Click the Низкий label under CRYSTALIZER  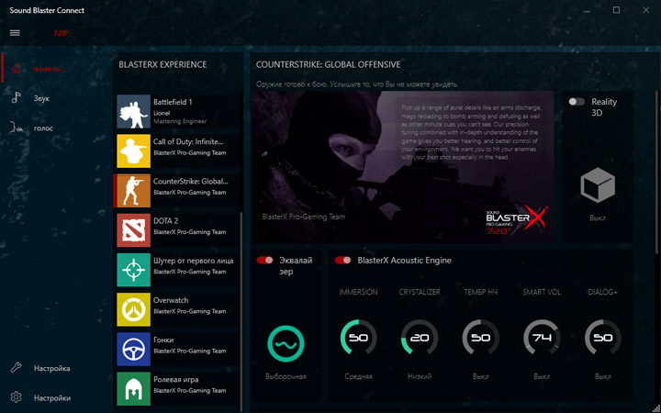tap(420, 376)
